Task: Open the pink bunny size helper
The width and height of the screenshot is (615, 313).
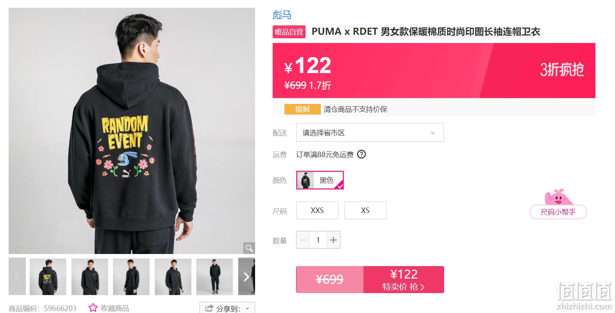Action: [x=558, y=205]
